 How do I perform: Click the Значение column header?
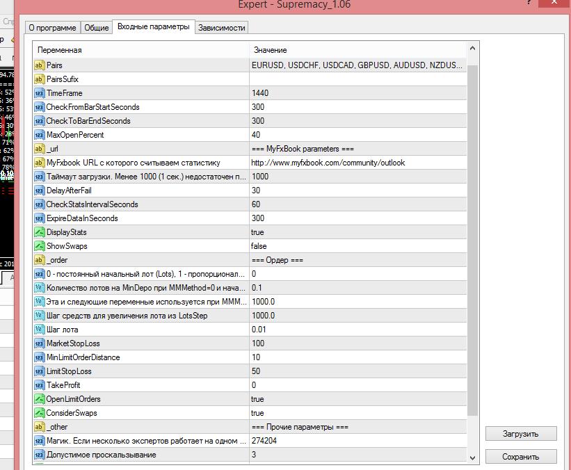[x=358, y=50]
